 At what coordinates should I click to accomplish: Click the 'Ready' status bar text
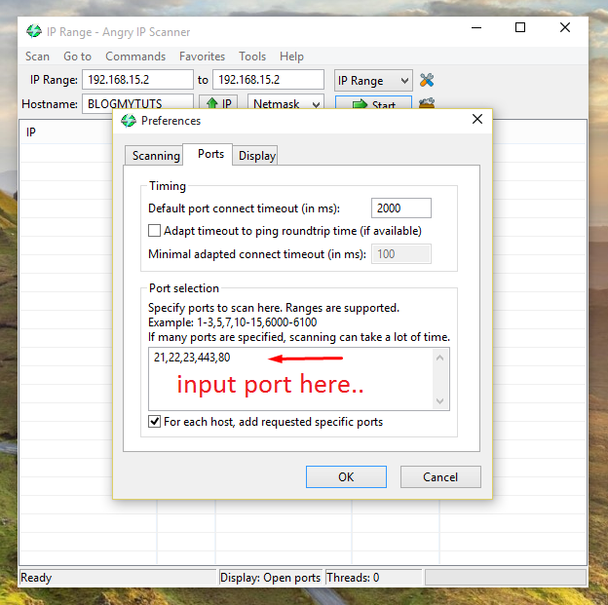pyautogui.click(x=36, y=578)
